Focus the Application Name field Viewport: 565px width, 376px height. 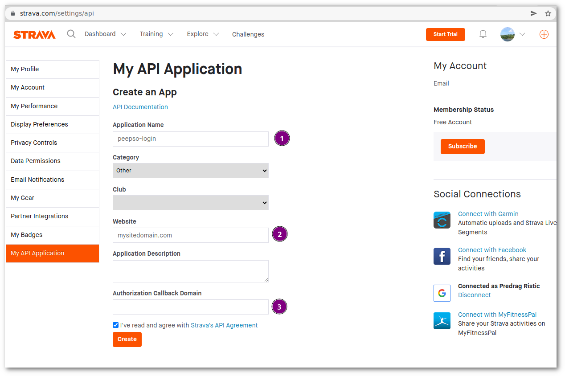(x=191, y=139)
